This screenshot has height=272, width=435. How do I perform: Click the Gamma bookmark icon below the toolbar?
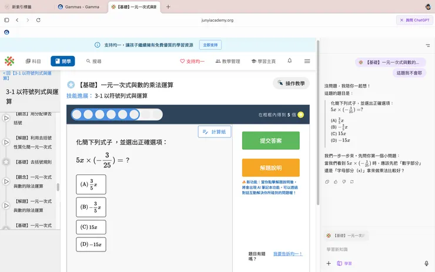coord(6,32)
